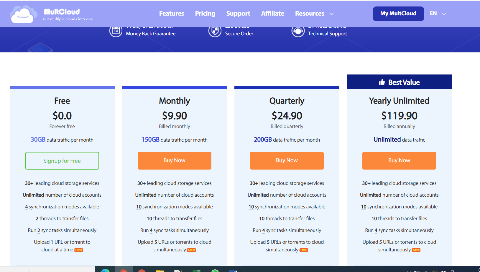Click Unlimited cloud accounts link in Yearly plan
This screenshot has height=272, width=480.
[371, 195]
